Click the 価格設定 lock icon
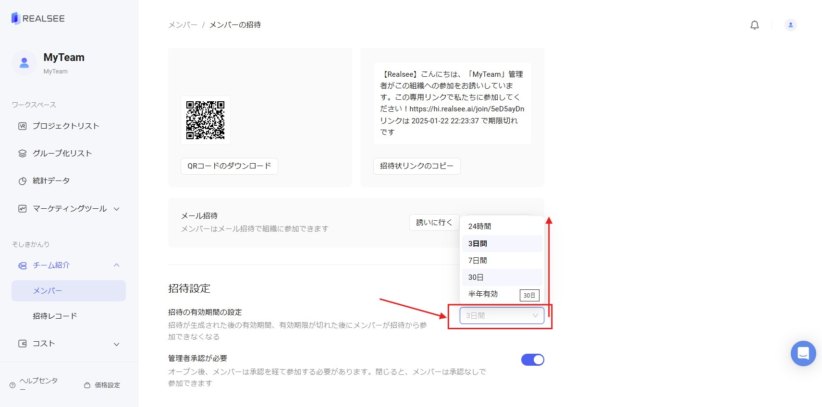This screenshot has height=407, width=822. coord(87,385)
